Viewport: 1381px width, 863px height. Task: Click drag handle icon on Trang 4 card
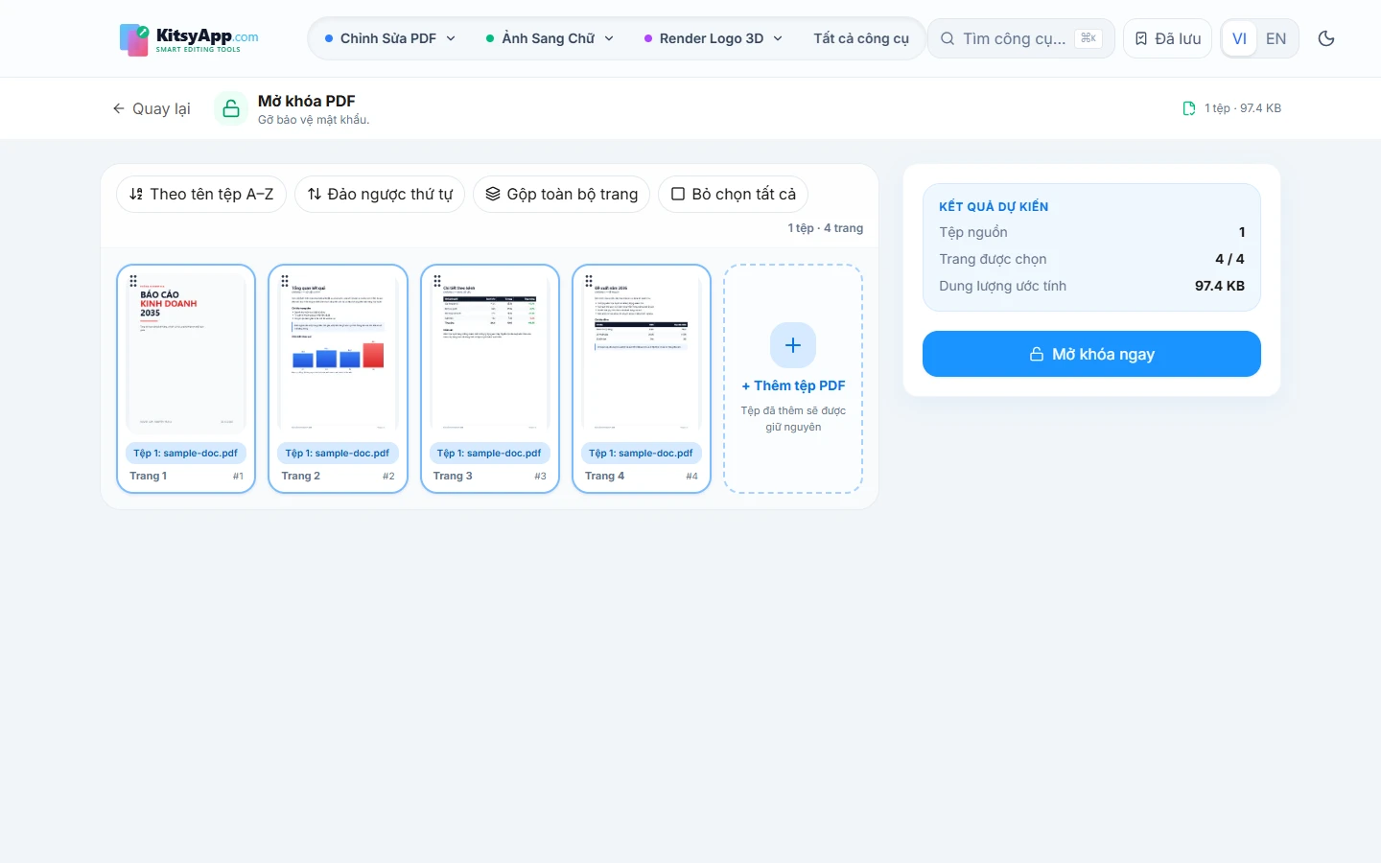[589, 281]
